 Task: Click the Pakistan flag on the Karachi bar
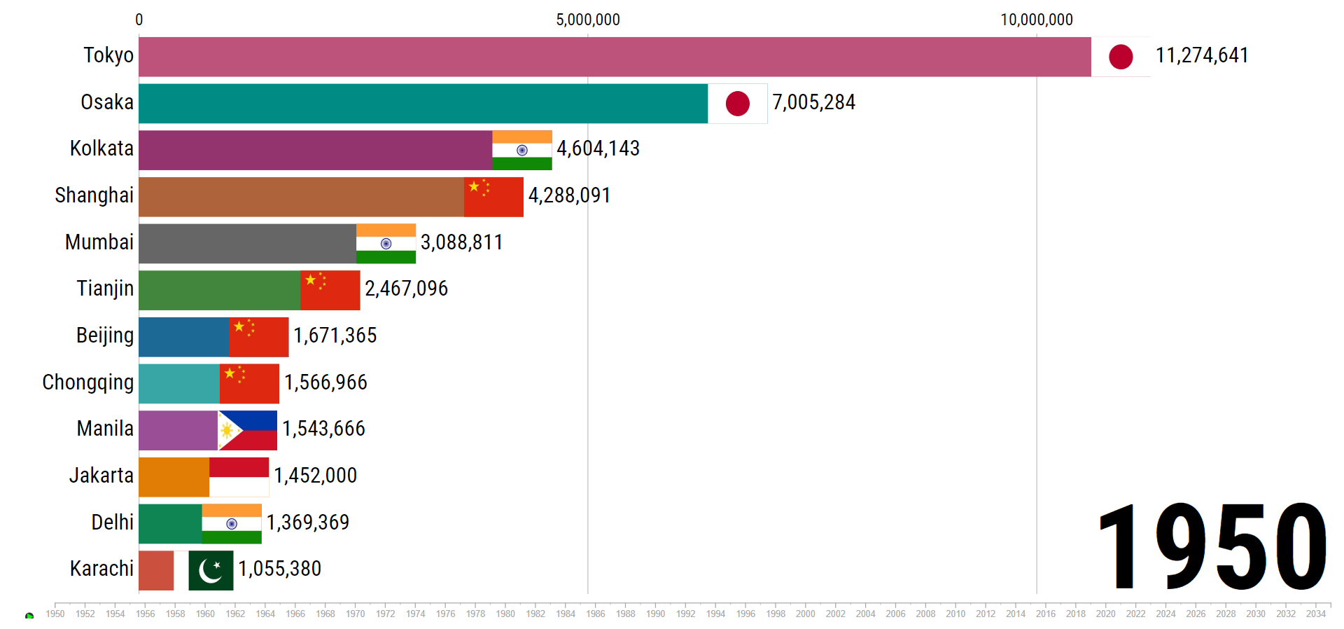point(211,570)
